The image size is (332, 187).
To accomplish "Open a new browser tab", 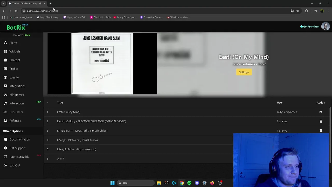I will [x=50, y=3].
